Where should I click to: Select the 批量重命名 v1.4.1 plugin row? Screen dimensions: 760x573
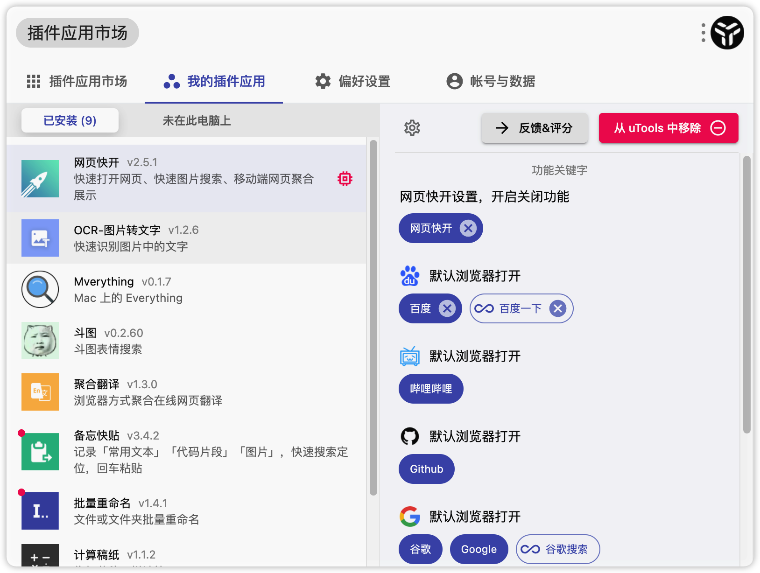click(x=186, y=511)
